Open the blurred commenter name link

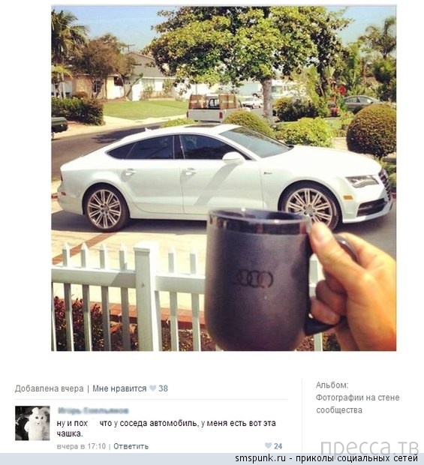(x=93, y=411)
